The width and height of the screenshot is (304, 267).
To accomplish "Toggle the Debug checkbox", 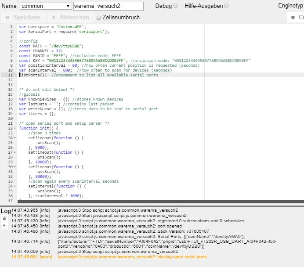I will [x=175, y=6].
